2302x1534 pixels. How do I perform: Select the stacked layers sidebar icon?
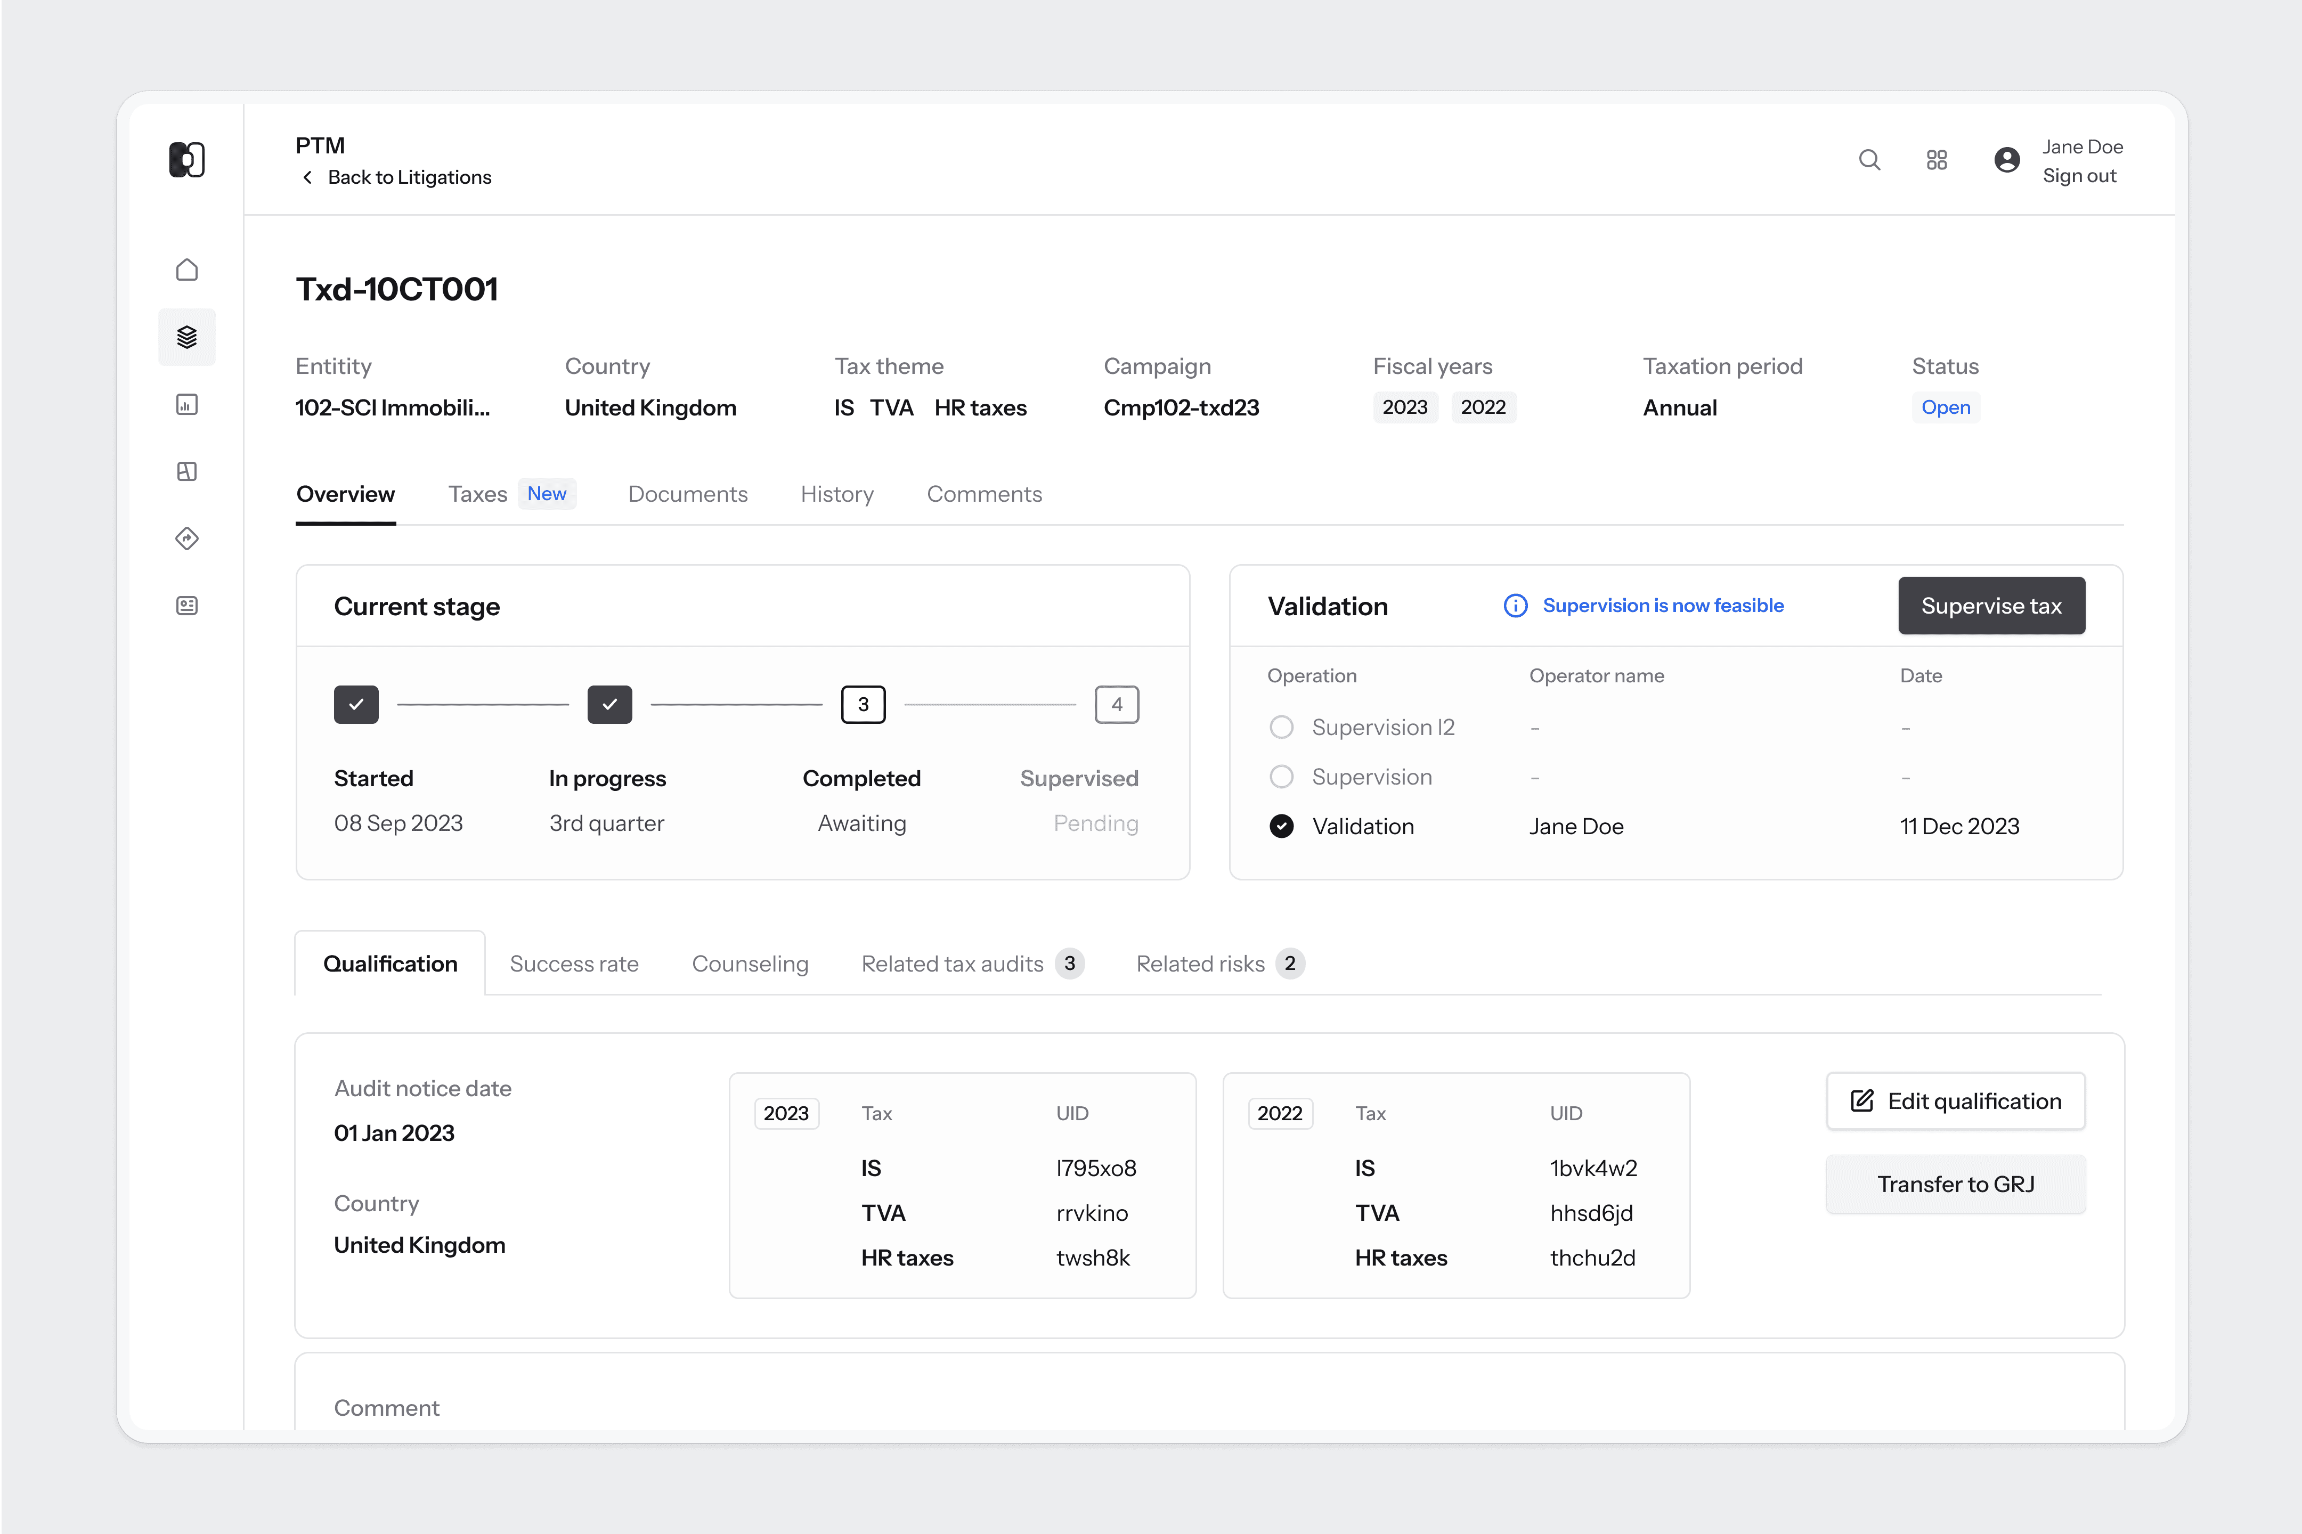click(187, 338)
